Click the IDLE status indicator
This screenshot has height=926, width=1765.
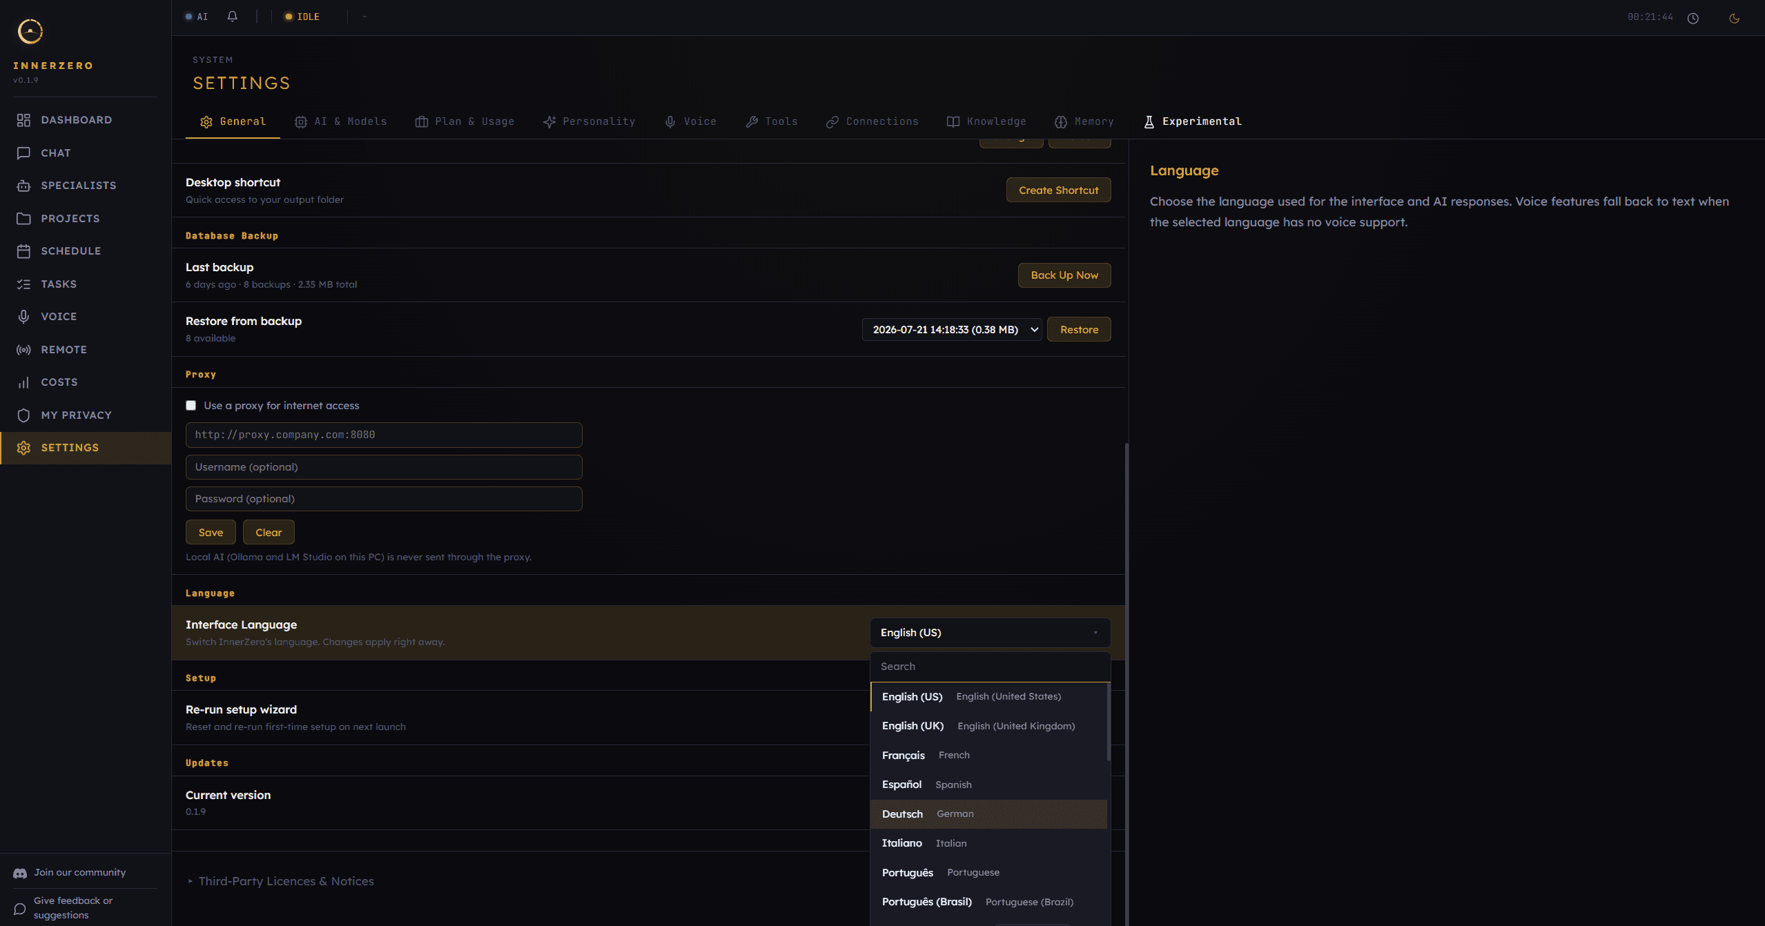point(302,17)
